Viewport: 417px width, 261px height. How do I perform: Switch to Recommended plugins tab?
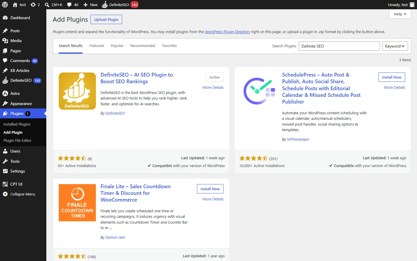pyautogui.click(x=143, y=46)
